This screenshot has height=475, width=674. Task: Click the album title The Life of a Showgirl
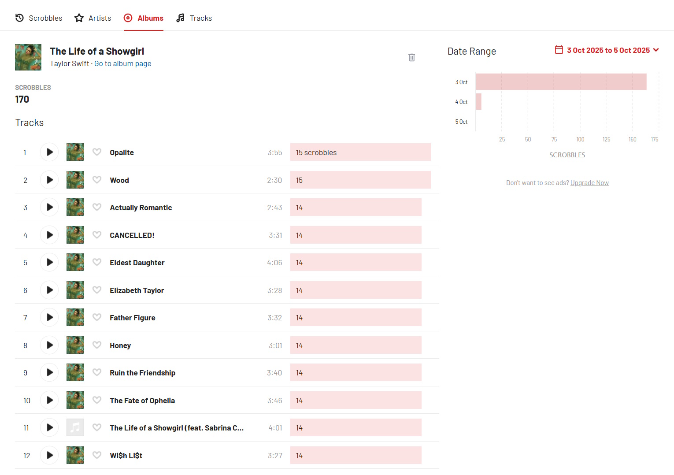pyautogui.click(x=97, y=51)
